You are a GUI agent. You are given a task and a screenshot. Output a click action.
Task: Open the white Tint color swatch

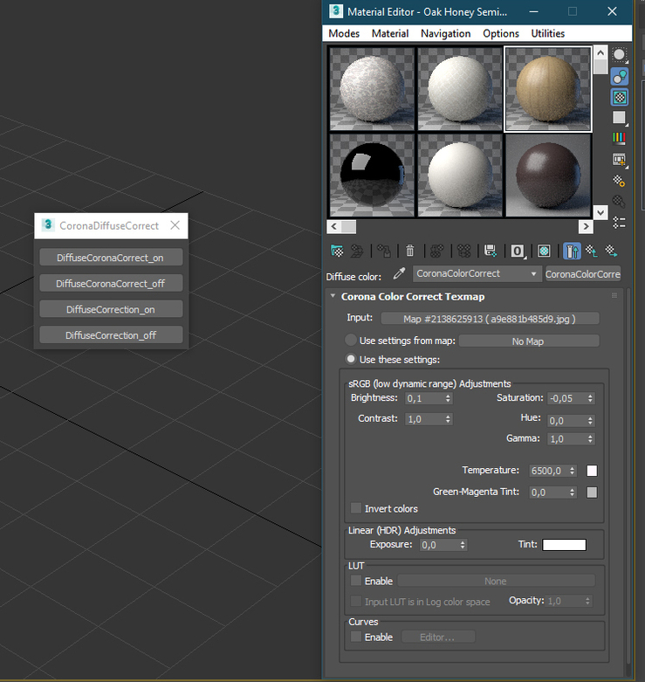[x=564, y=545]
